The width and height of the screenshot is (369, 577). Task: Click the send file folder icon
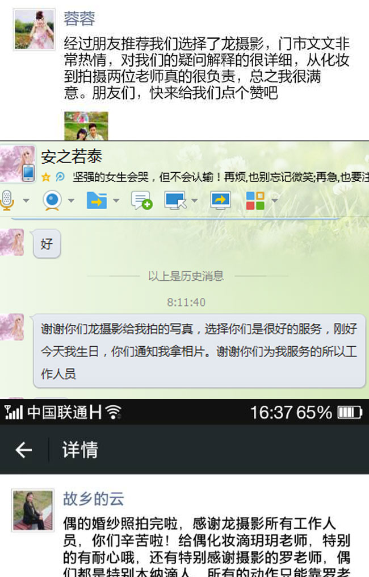click(x=97, y=201)
